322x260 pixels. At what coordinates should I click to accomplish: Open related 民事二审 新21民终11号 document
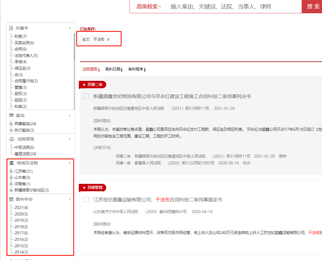[201, 156]
